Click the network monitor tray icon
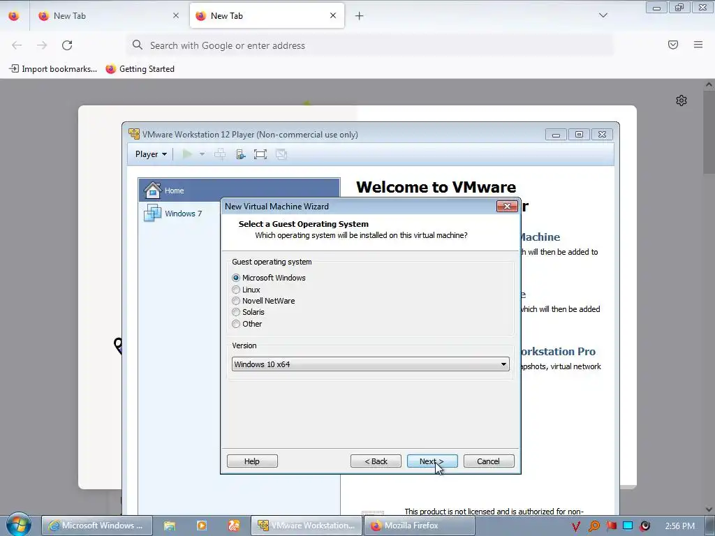 [628, 526]
